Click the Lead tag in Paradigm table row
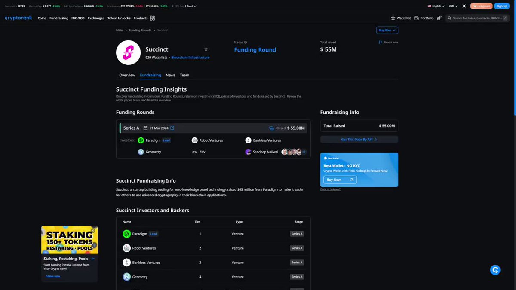Screen dimensions: 516x290 (154, 234)
